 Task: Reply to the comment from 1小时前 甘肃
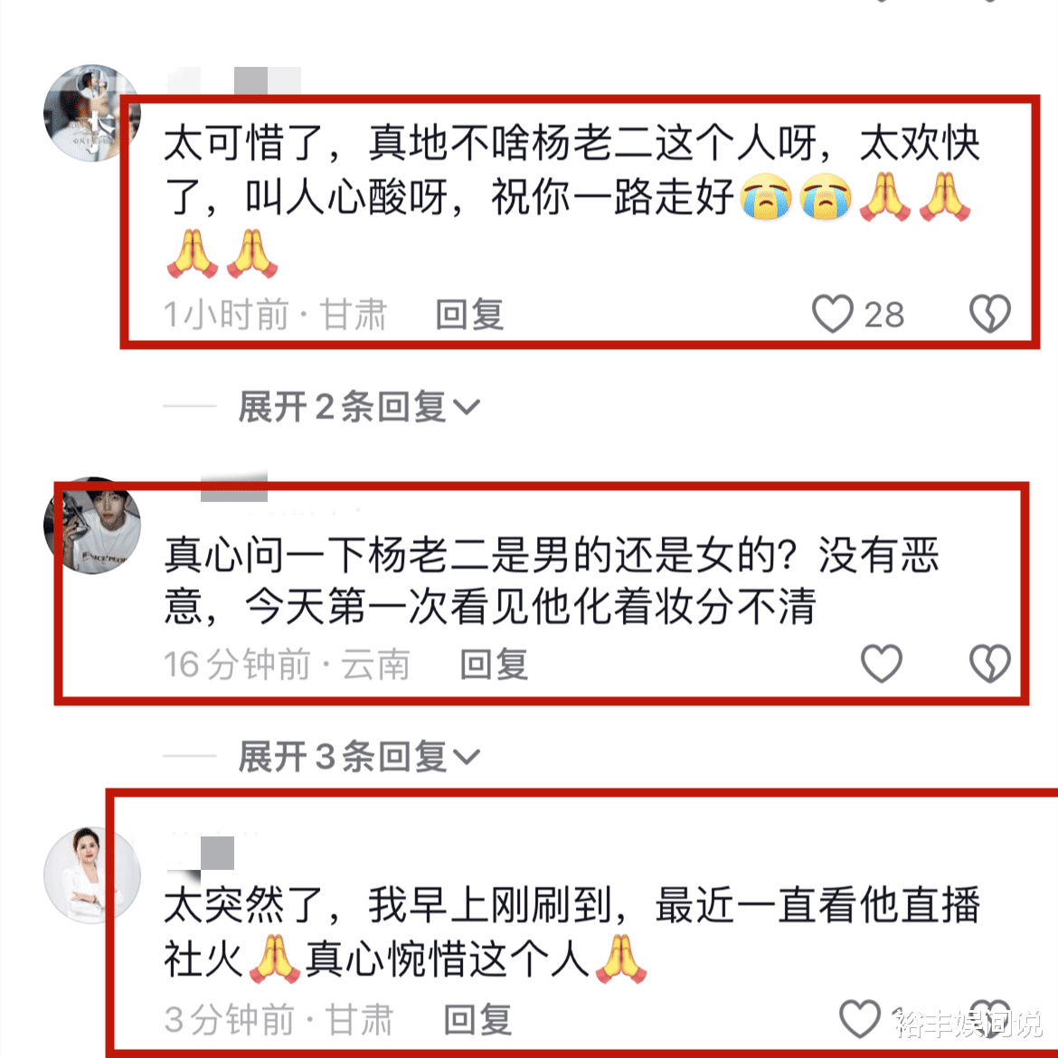point(469,315)
